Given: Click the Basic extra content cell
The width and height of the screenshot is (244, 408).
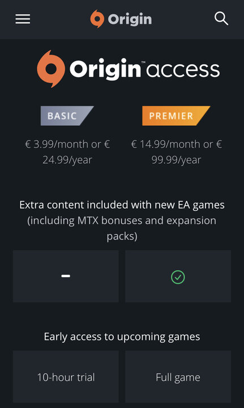Looking at the screenshot, I should coord(66,276).
